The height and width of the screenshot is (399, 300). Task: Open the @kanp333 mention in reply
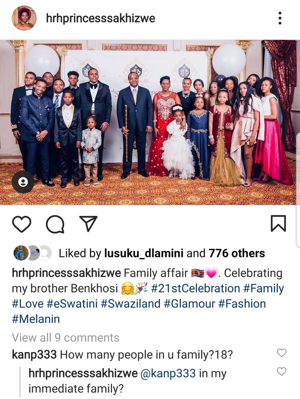pos(168,374)
